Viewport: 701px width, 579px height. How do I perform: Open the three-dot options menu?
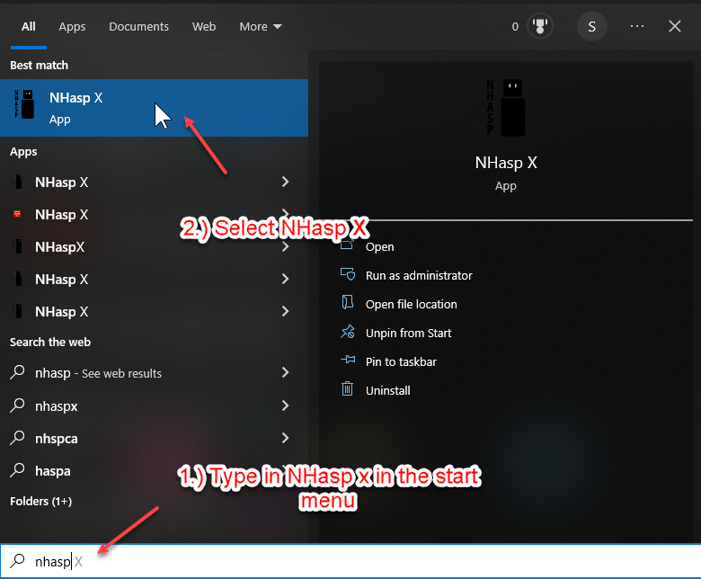click(x=637, y=26)
